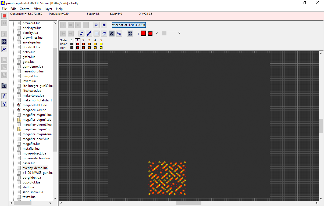Click the Help question mark icon
The height and width of the screenshot is (206, 324).
4,104
